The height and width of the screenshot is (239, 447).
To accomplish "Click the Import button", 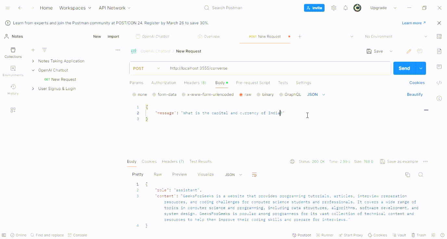I will [x=113, y=36].
